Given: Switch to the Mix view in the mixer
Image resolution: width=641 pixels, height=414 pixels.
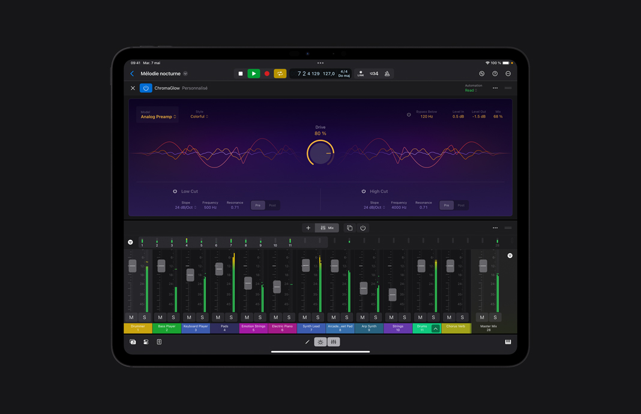Looking at the screenshot, I should coord(327,228).
